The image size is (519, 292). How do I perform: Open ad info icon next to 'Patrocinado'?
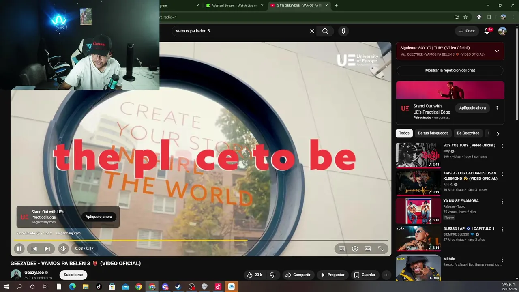point(38,233)
